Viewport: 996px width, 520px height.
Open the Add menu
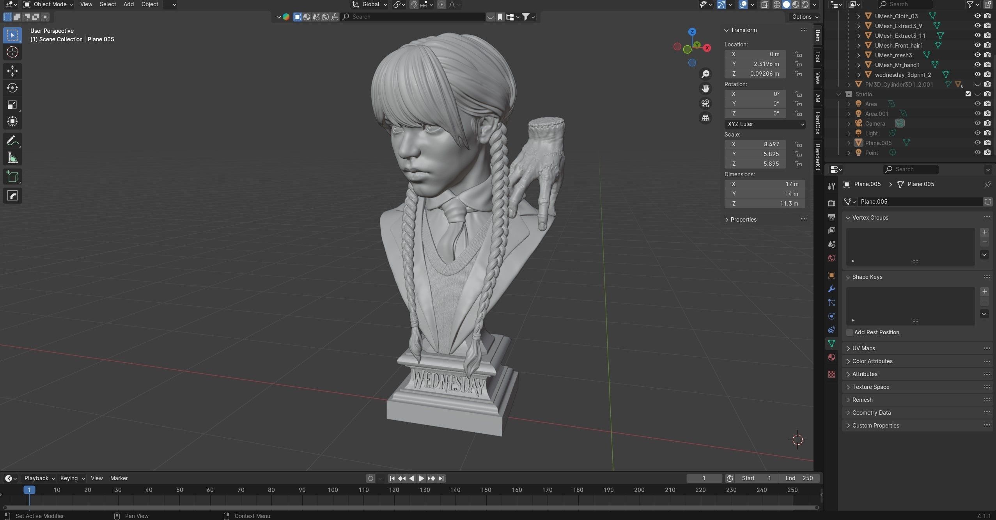pyautogui.click(x=129, y=4)
